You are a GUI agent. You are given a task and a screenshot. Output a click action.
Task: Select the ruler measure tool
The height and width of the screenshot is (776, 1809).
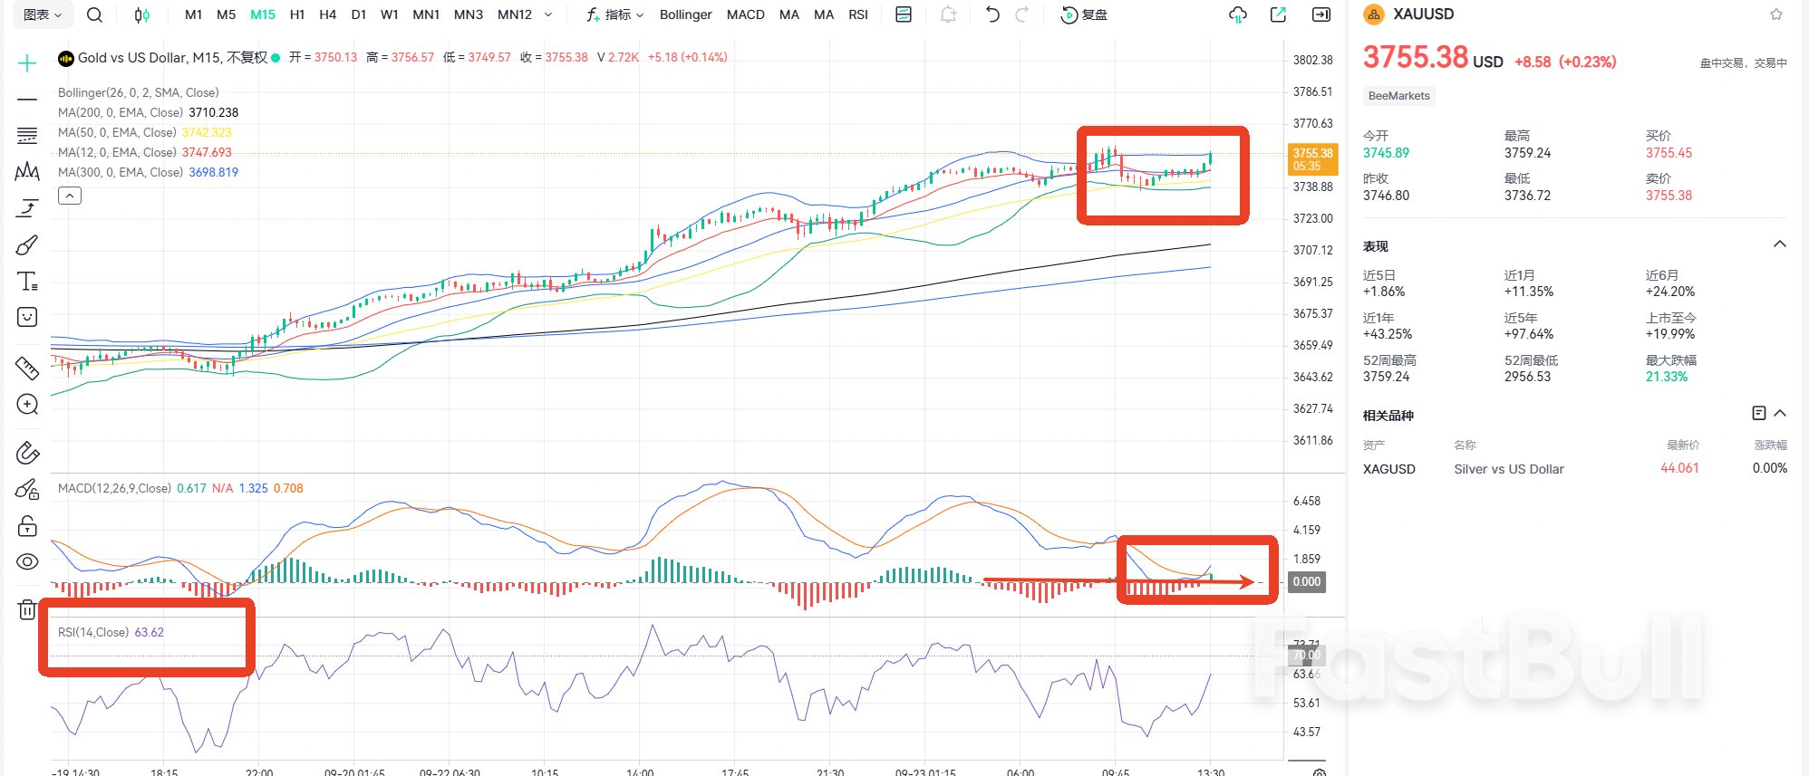point(27,368)
